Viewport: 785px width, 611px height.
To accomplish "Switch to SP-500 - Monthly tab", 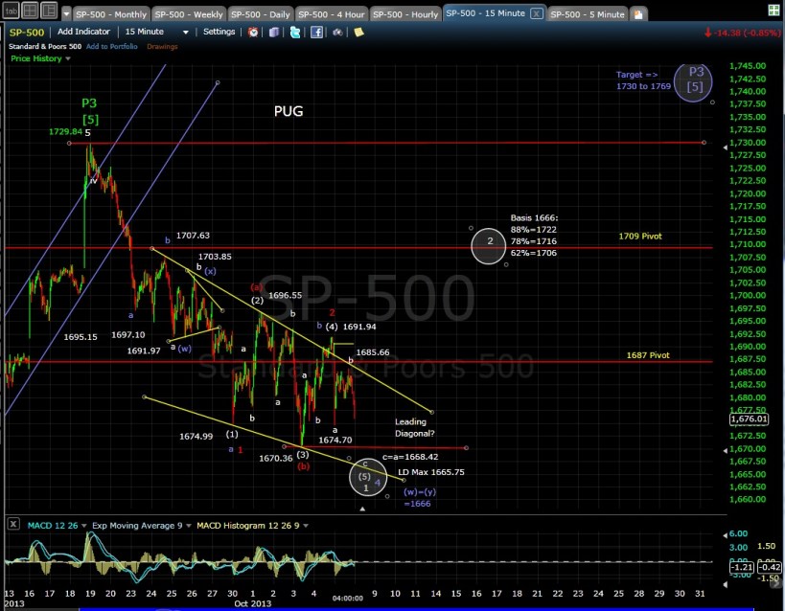I will pyautogui.click(x=111, y=14).
